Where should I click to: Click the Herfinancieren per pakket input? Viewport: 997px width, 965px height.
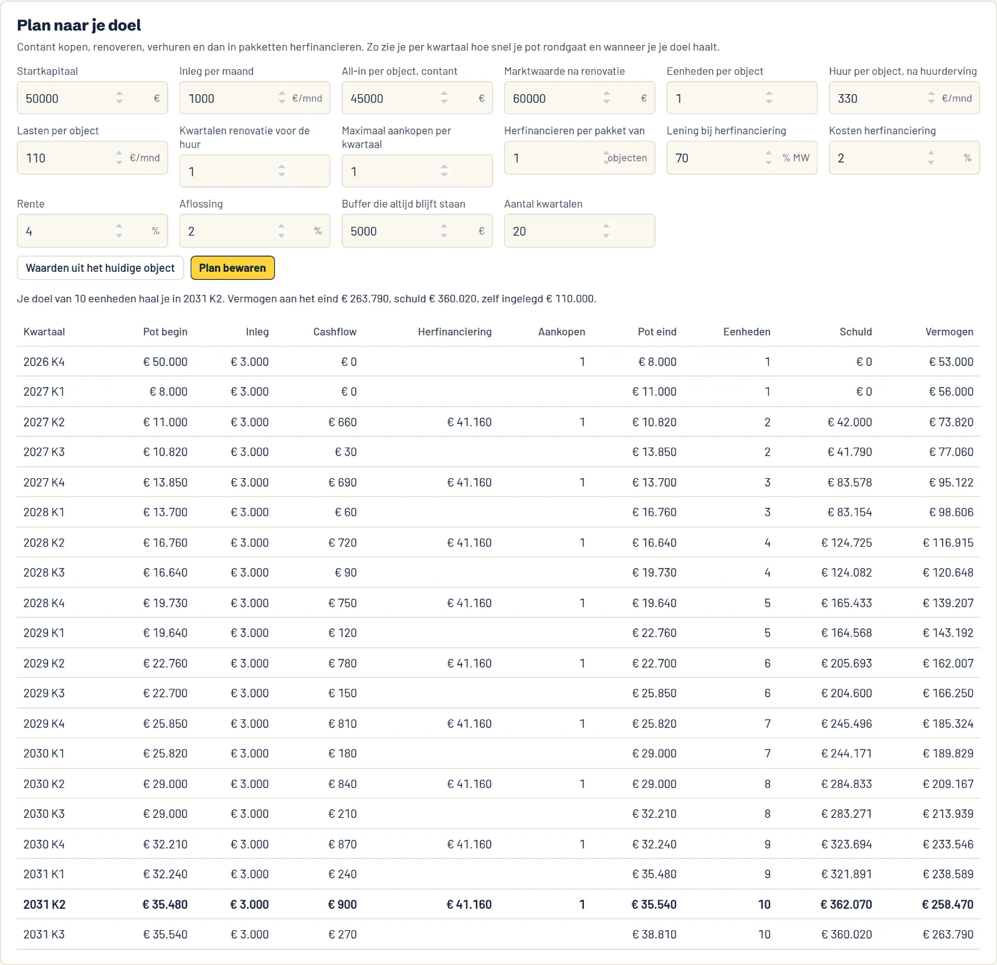coord(580,158)
